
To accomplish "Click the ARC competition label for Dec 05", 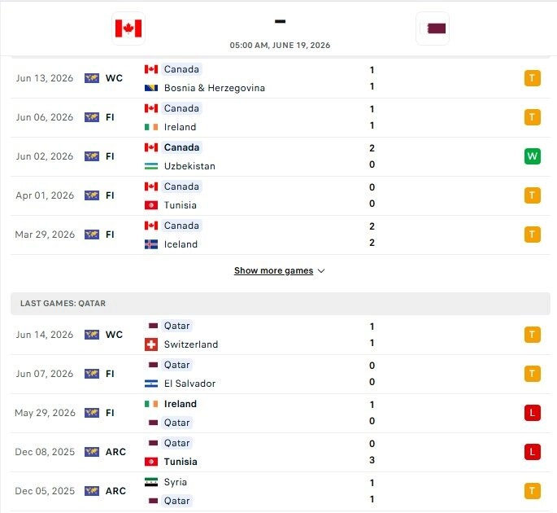I will [115, 491].
